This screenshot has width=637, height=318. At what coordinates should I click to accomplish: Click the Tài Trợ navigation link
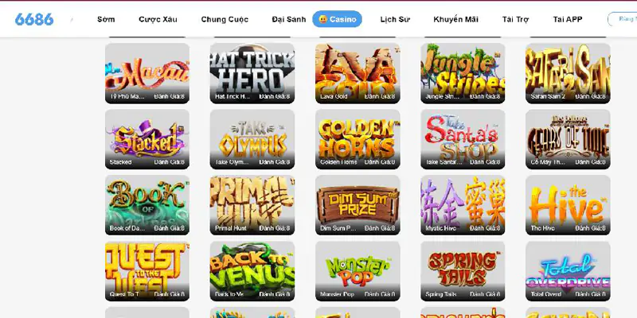point(515,19)
